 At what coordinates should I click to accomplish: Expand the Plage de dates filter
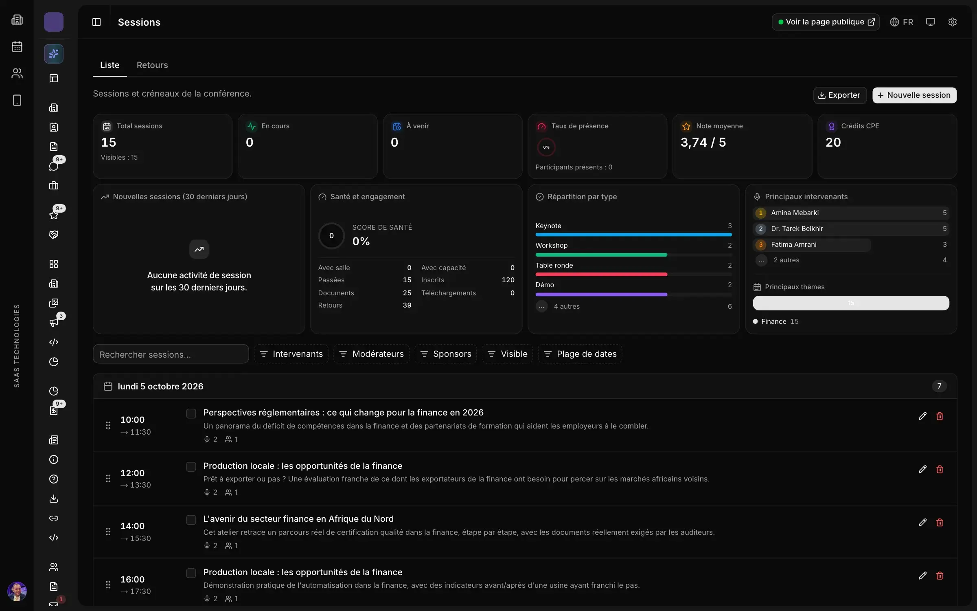pos(580,354)
